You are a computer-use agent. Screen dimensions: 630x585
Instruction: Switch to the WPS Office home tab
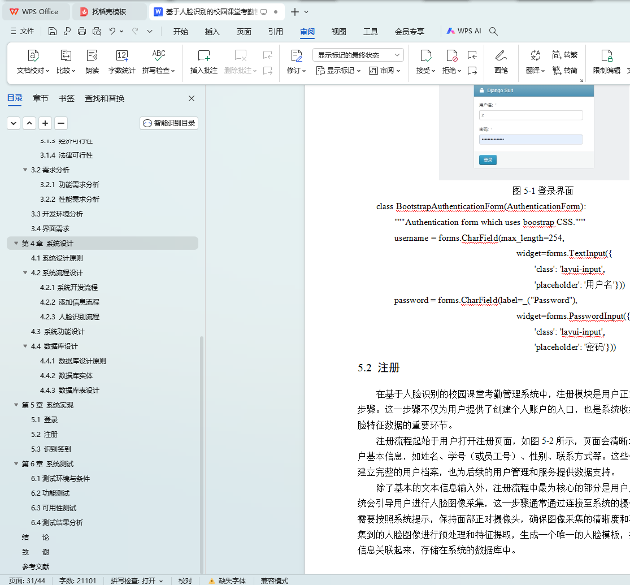click(36, 12)
